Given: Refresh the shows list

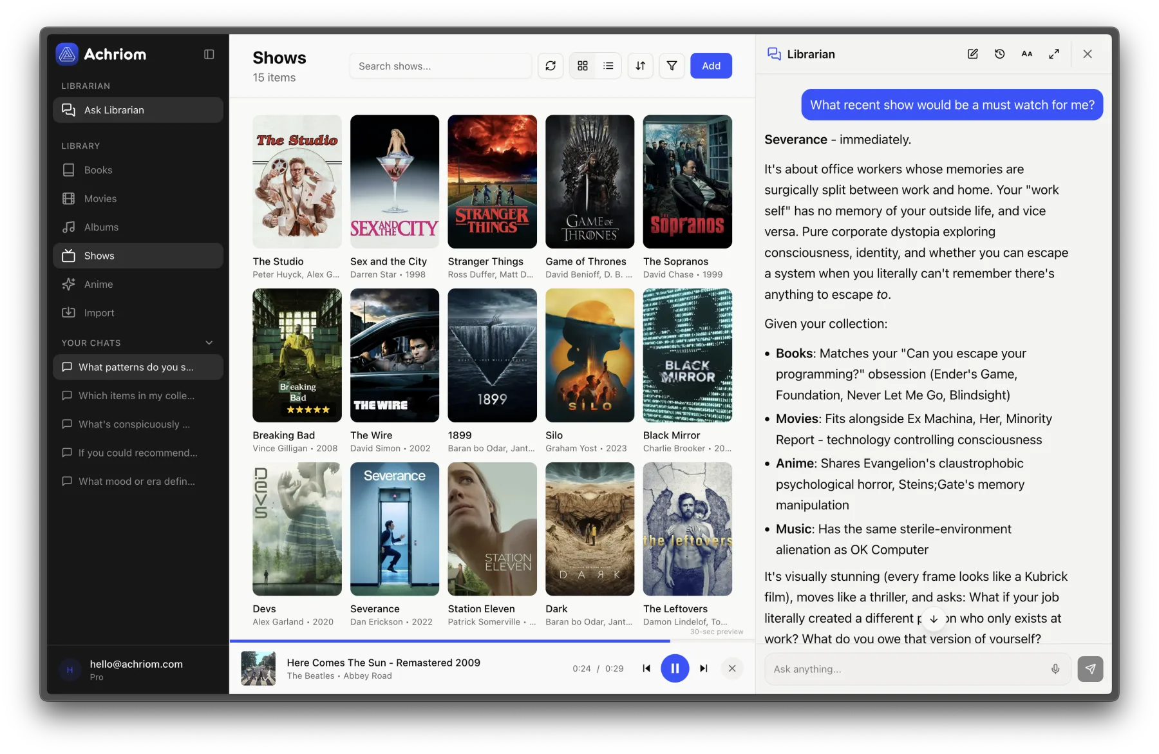Looking at the screenshot, I should click(x=551, y=66).
